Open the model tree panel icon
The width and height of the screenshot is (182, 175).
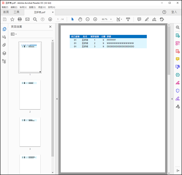click(4, 61)
